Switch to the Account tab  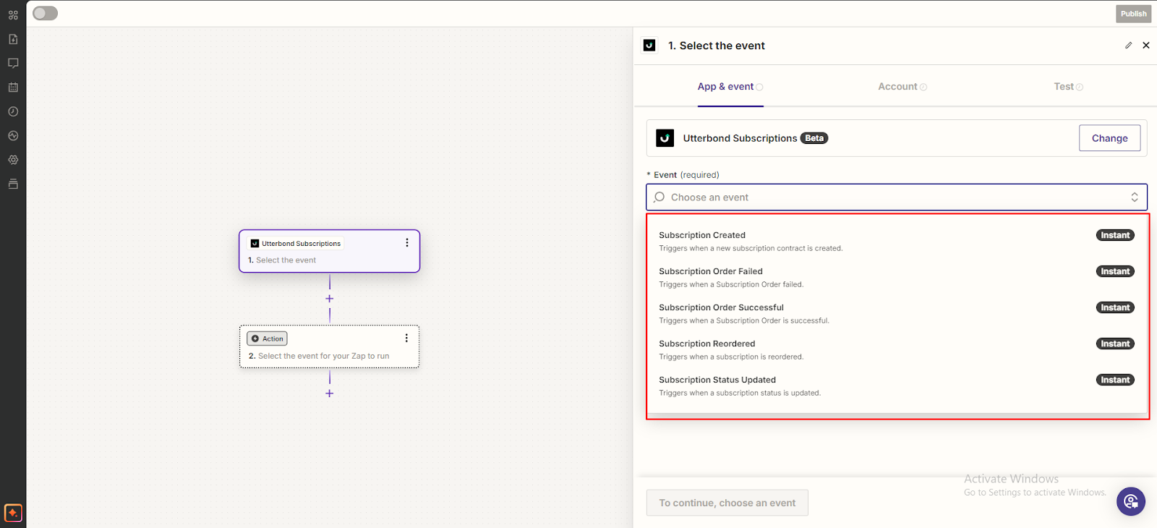point(902,87)
